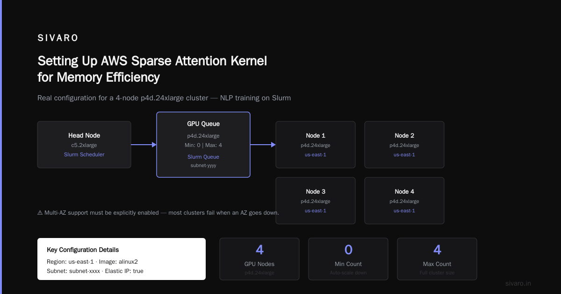Click the subtitle about the 4-node p4d.24xlarge cluster

(164, 98)
